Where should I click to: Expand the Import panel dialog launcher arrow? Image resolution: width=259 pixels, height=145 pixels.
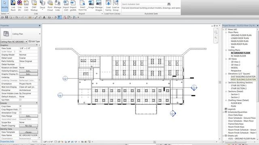click(x=102, y=14)
